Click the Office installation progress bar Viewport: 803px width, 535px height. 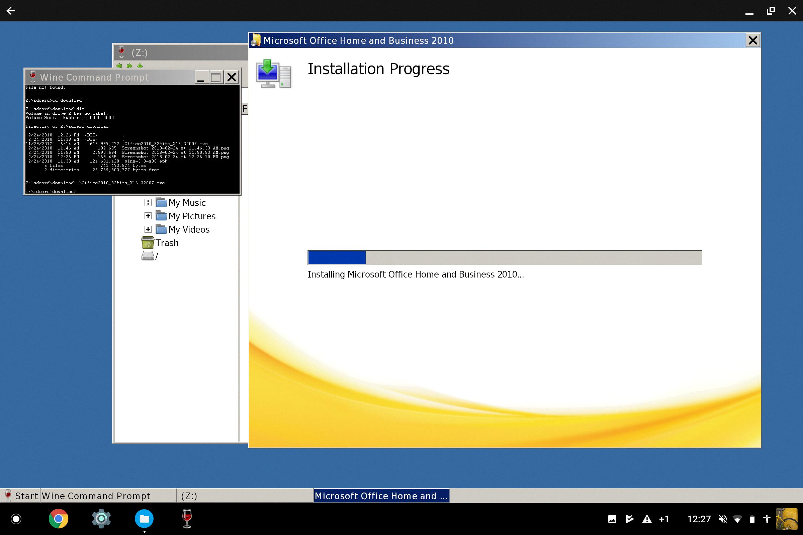pos(504,257)
